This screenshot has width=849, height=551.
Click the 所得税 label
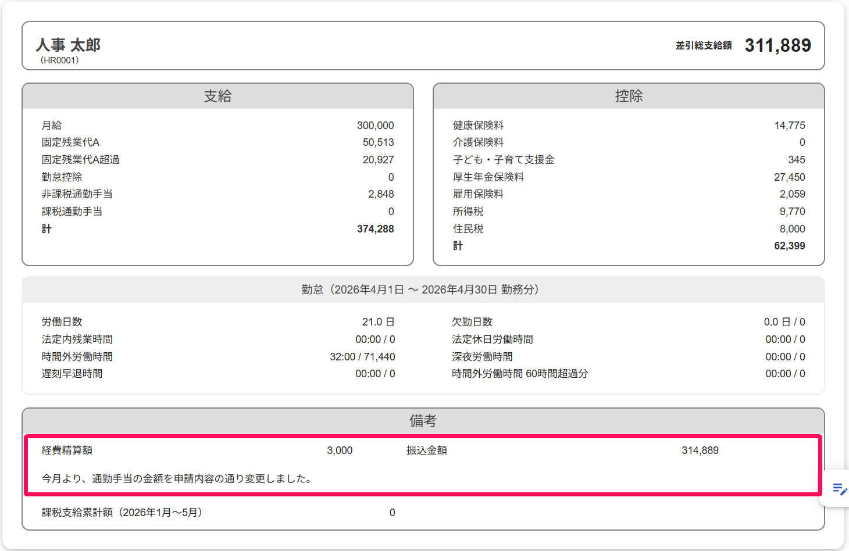pyautogui.click(x=468, y=211)
